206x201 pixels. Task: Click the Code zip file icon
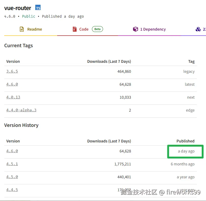(x=75, y=29)
